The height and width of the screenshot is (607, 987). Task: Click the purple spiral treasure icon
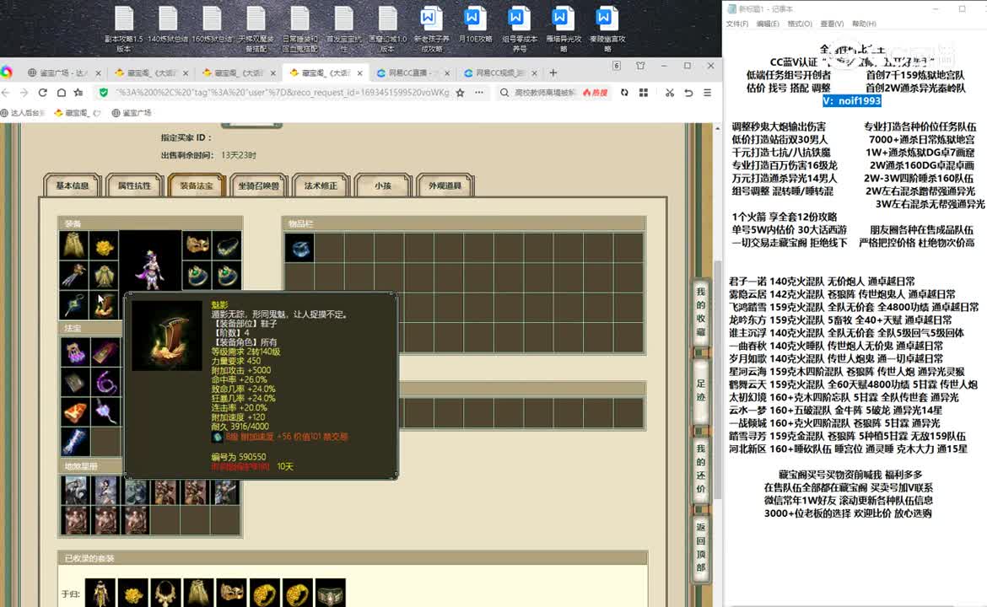point(105,382)
